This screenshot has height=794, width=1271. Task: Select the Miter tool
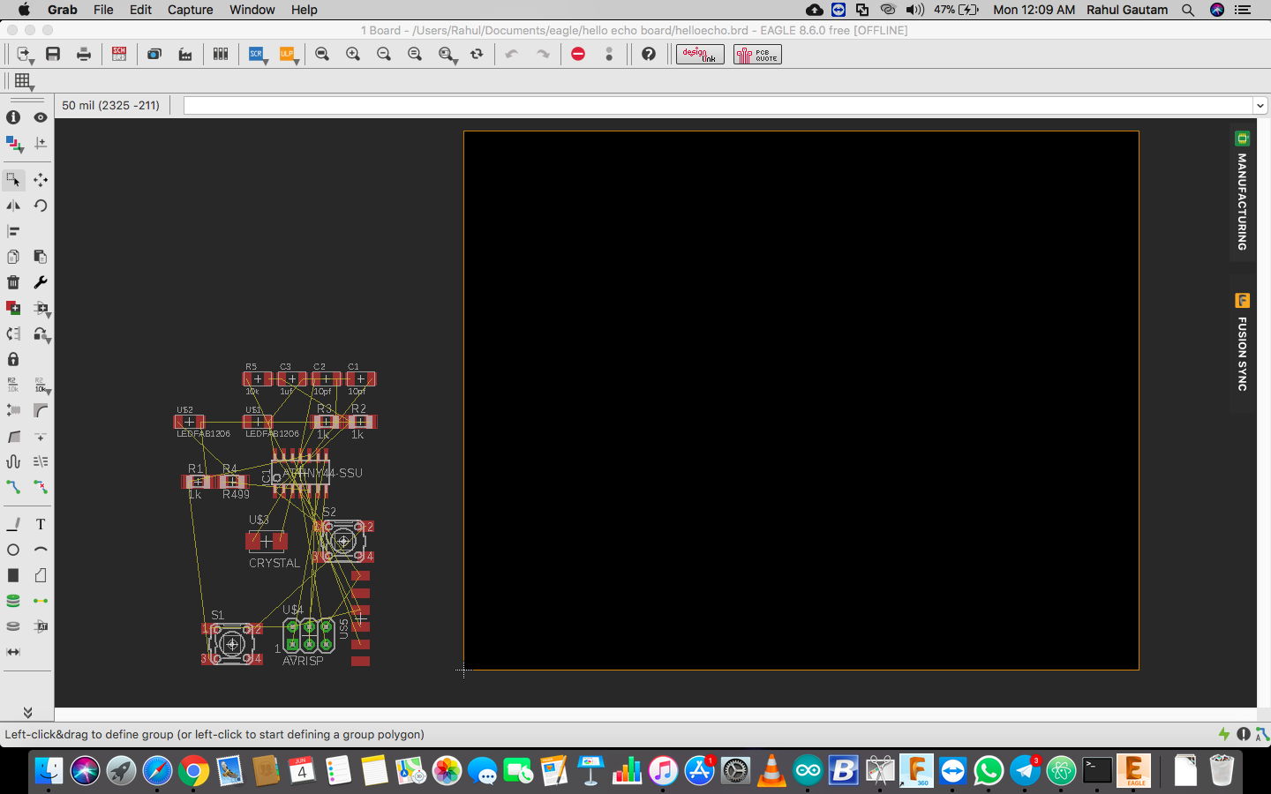(x=41, y=410)
